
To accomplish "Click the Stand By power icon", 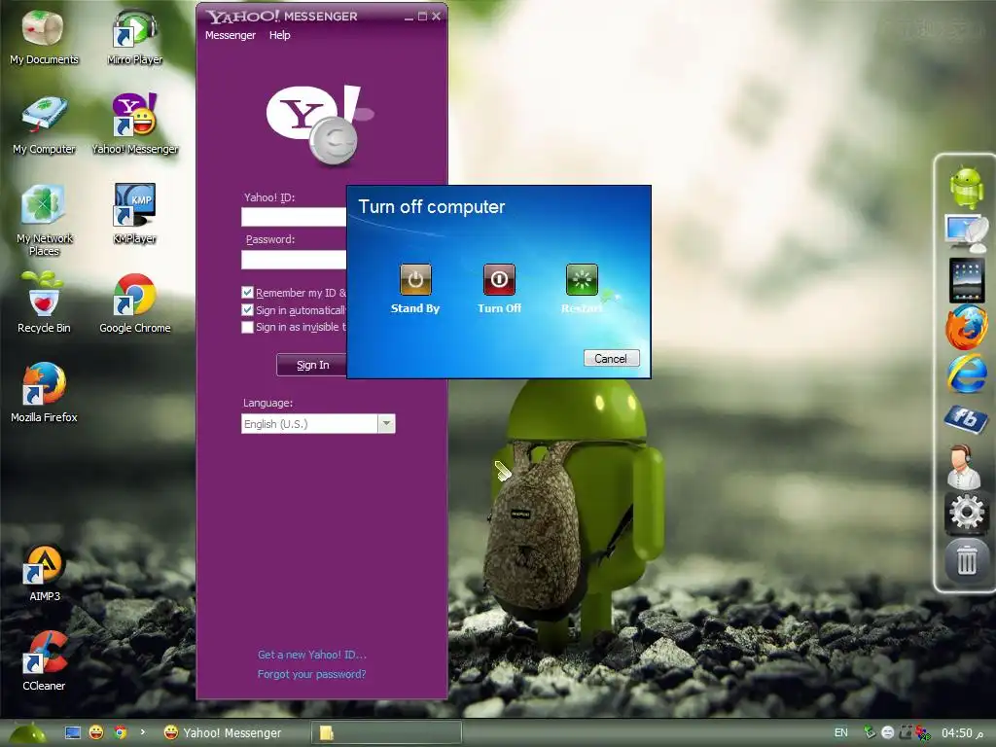I will coord(415,280).
